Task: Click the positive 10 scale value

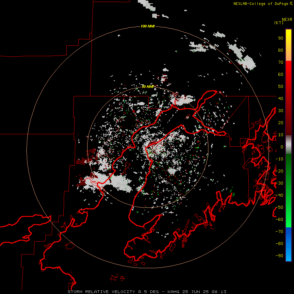Action: click(281, 135)
